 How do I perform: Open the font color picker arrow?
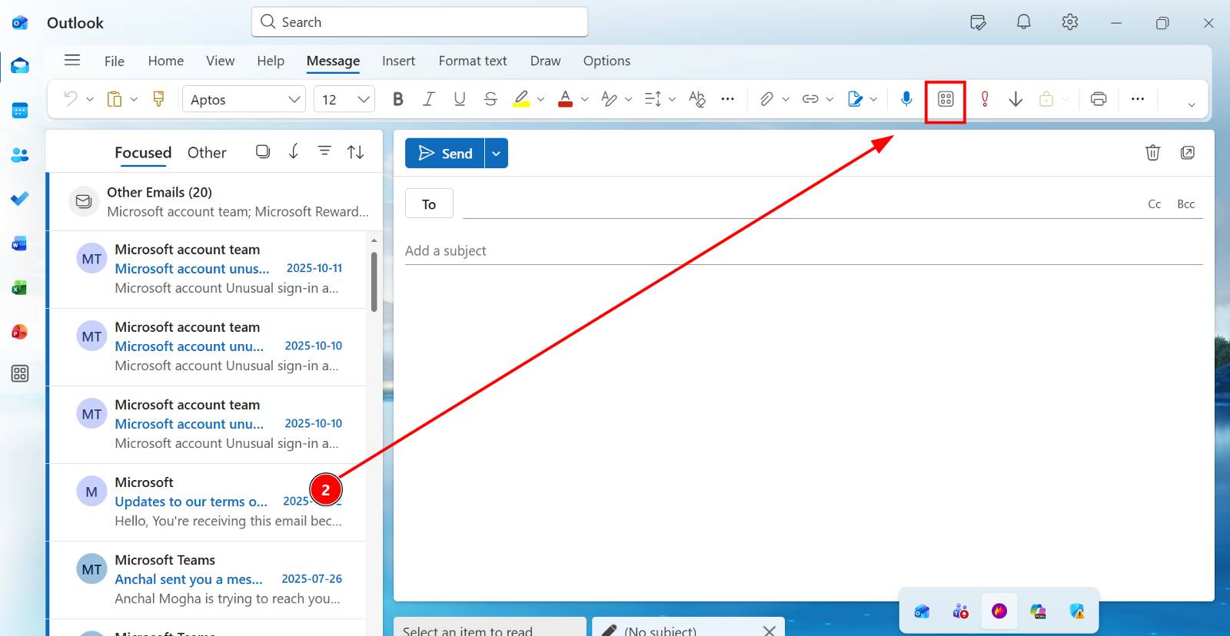pyautogui.click(x=585, y=99)
